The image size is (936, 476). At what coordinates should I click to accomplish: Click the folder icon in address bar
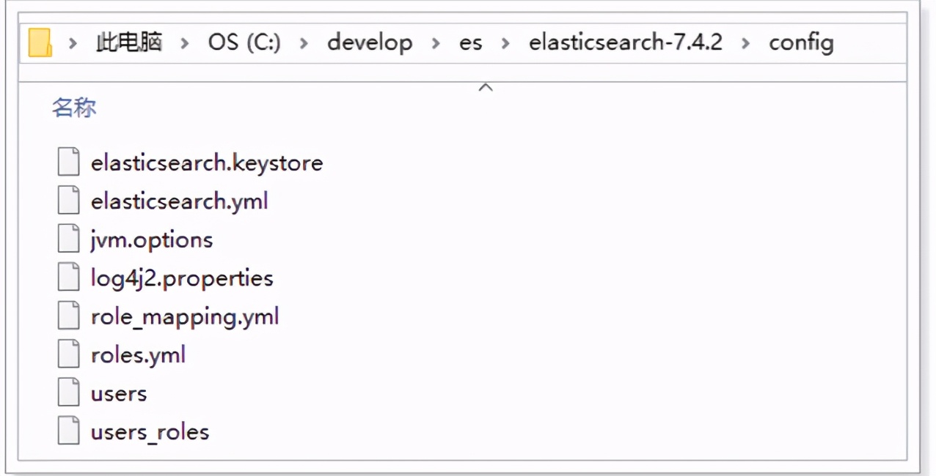pos(40,42)
